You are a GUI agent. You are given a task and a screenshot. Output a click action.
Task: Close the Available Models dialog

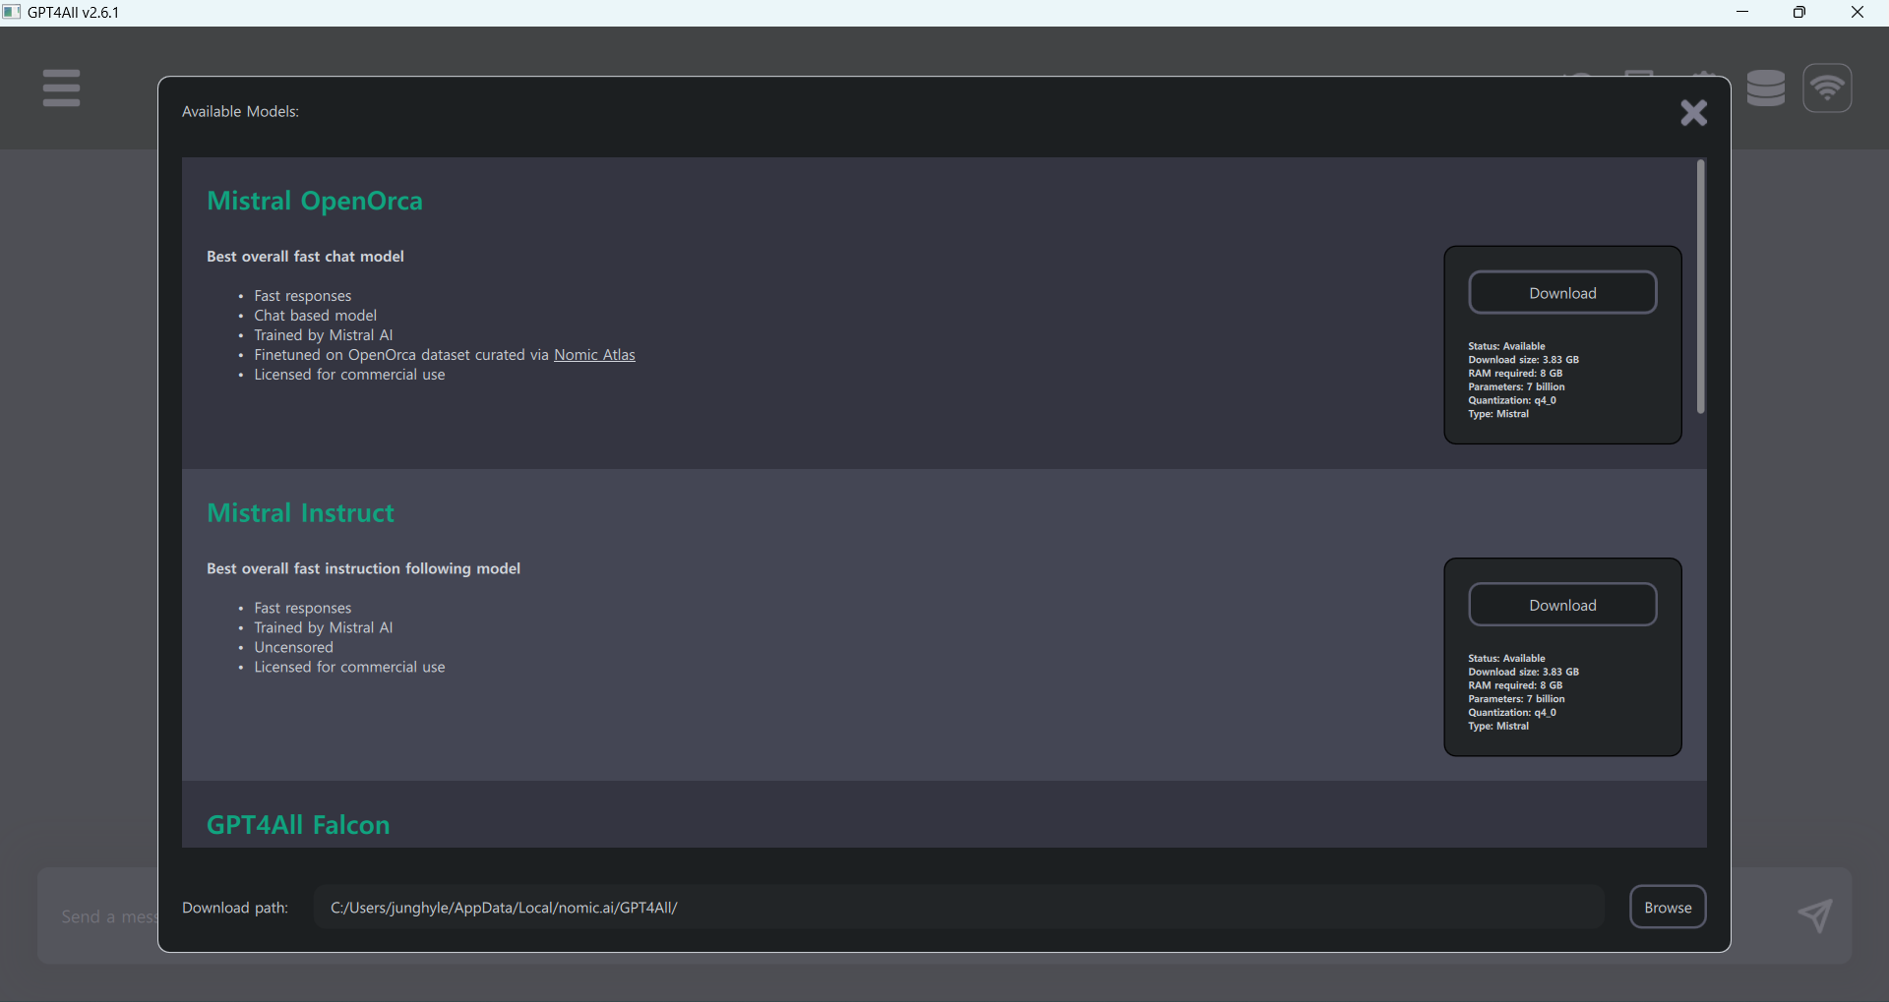[1693, 112]
